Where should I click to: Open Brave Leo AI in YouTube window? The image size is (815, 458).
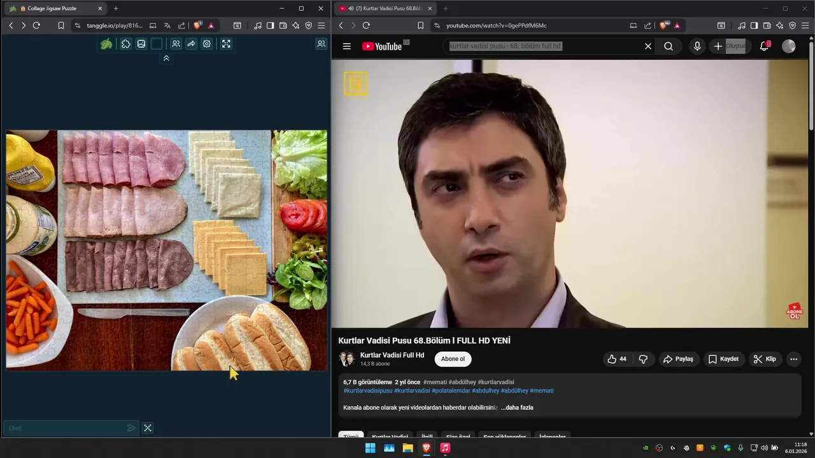(x=779, y=25)
